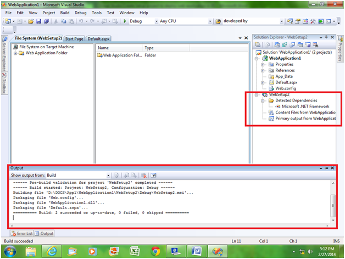Click the Output panel vertical scrollbar

click(333, 201)
